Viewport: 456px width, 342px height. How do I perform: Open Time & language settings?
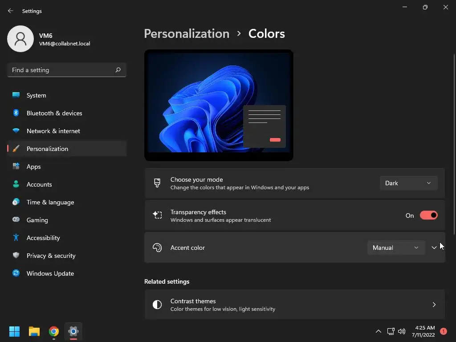pyautogui.click(x=67, y=202)
